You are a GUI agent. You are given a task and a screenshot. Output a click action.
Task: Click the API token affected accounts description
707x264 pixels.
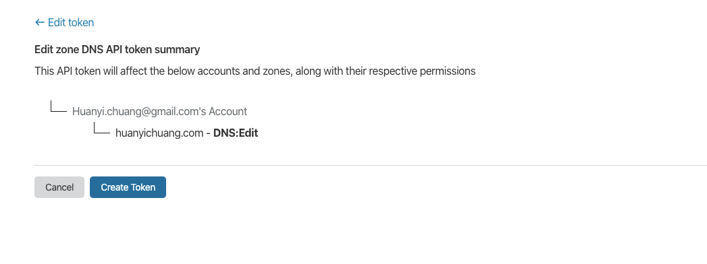(x=255, y=71)
